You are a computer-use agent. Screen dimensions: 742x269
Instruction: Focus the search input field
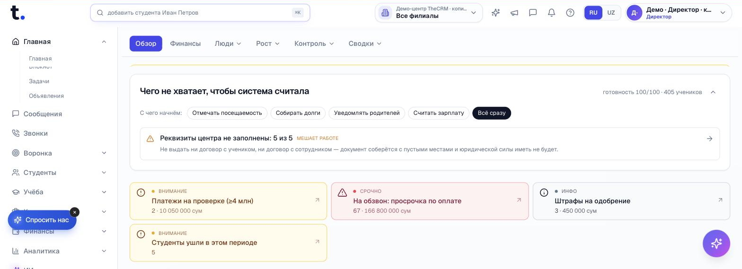point(200,13)
